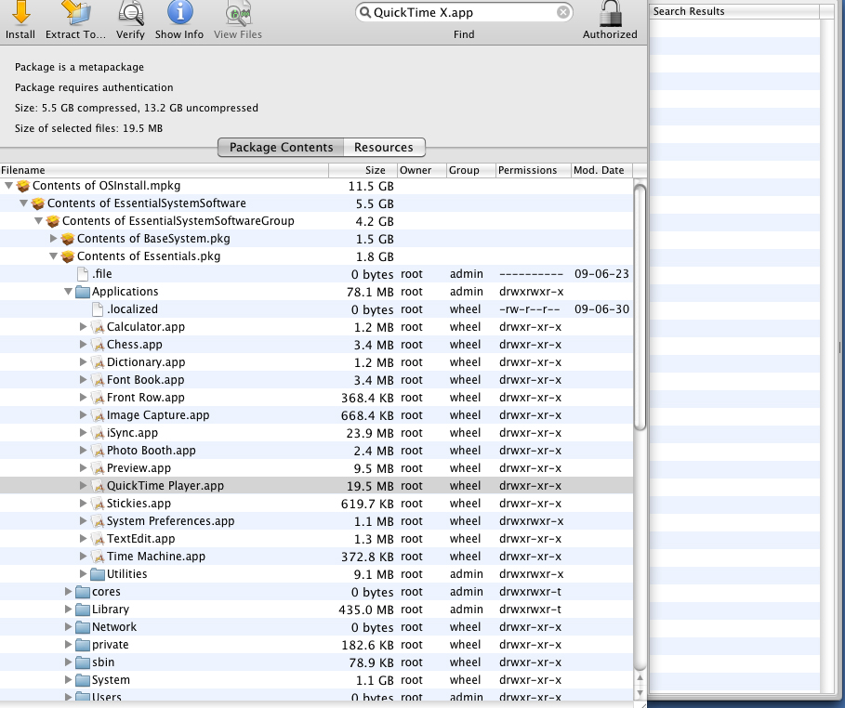Click the scrollbar down arrow

click(640, 692)
